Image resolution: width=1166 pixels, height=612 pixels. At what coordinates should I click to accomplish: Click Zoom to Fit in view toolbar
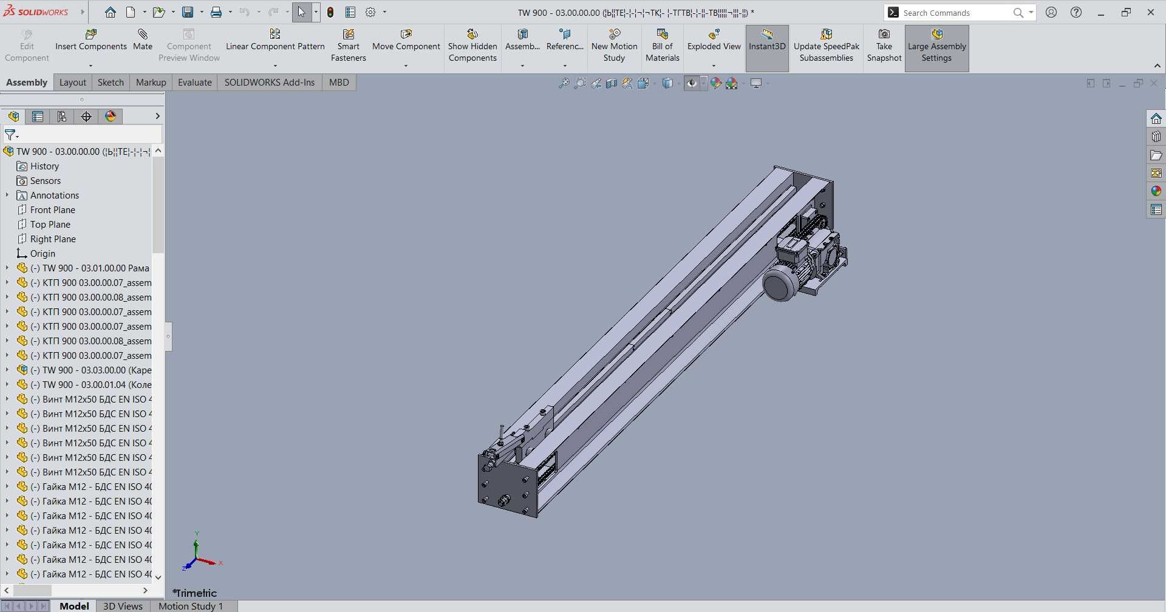click(x=564, y=83)
